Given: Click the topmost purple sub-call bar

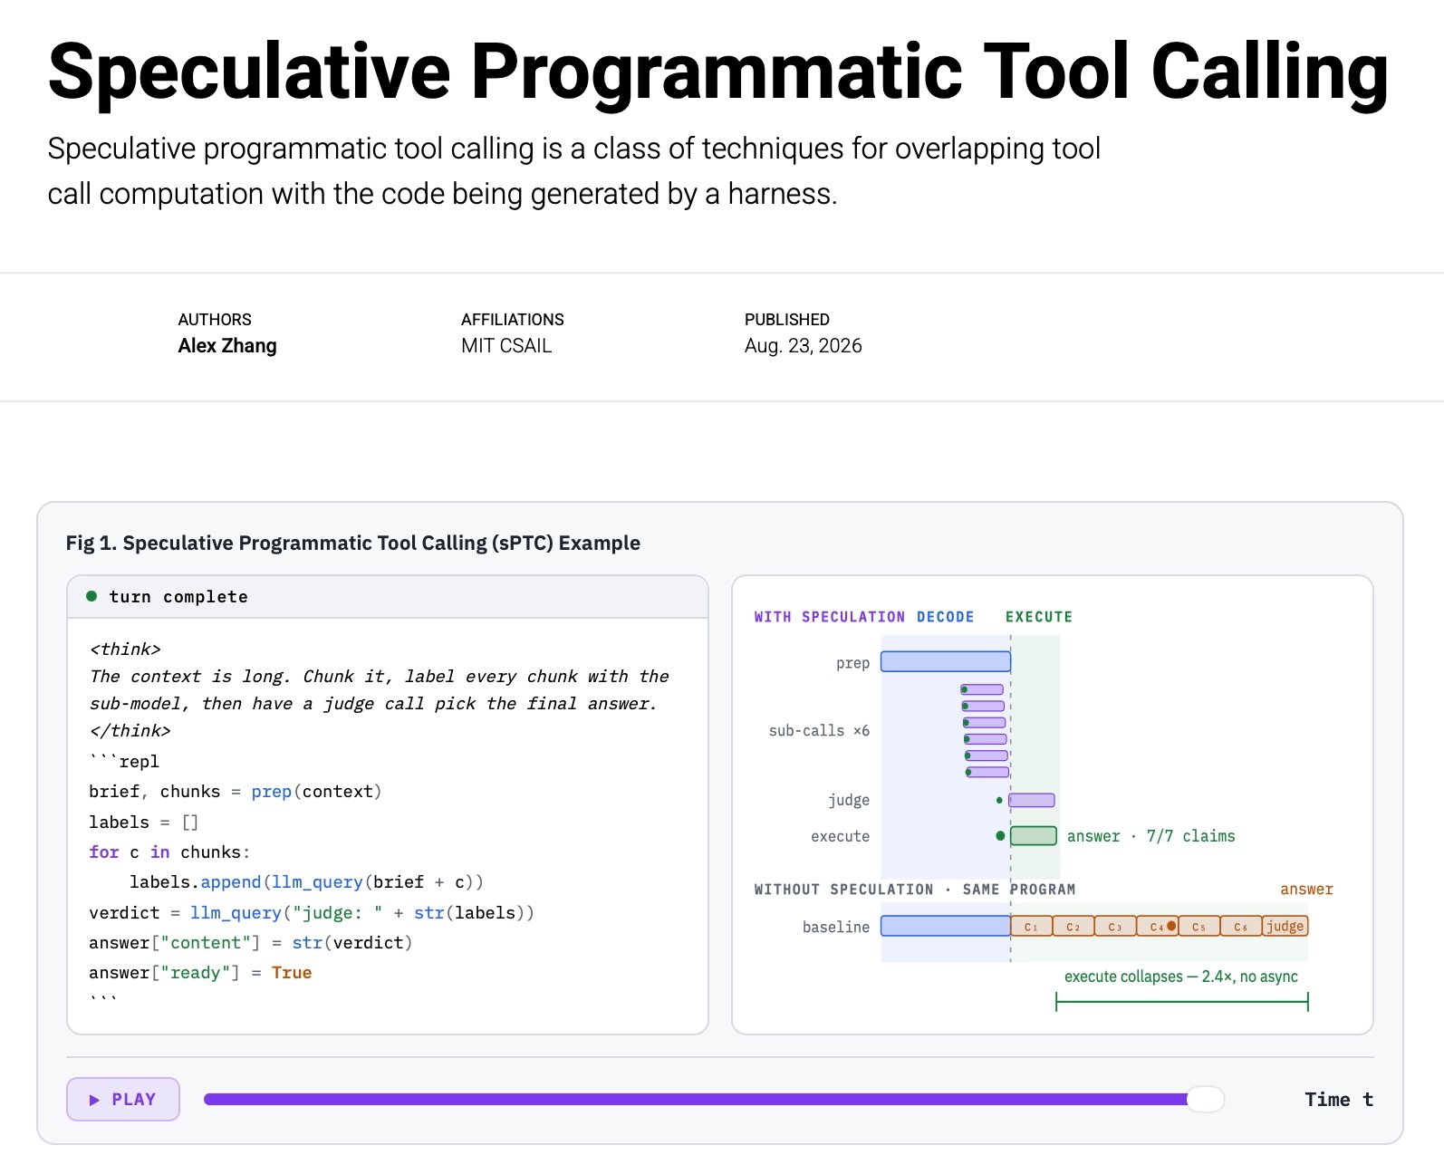Looking at the screenshot, I should (983, 689).
